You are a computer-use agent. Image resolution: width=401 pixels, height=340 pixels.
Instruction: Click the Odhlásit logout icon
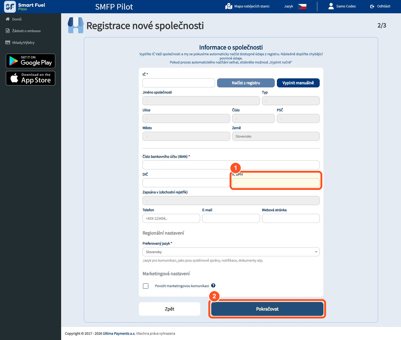[372, 6]
